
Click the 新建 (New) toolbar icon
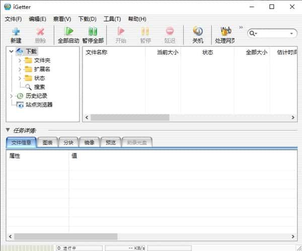click(16, 34)
